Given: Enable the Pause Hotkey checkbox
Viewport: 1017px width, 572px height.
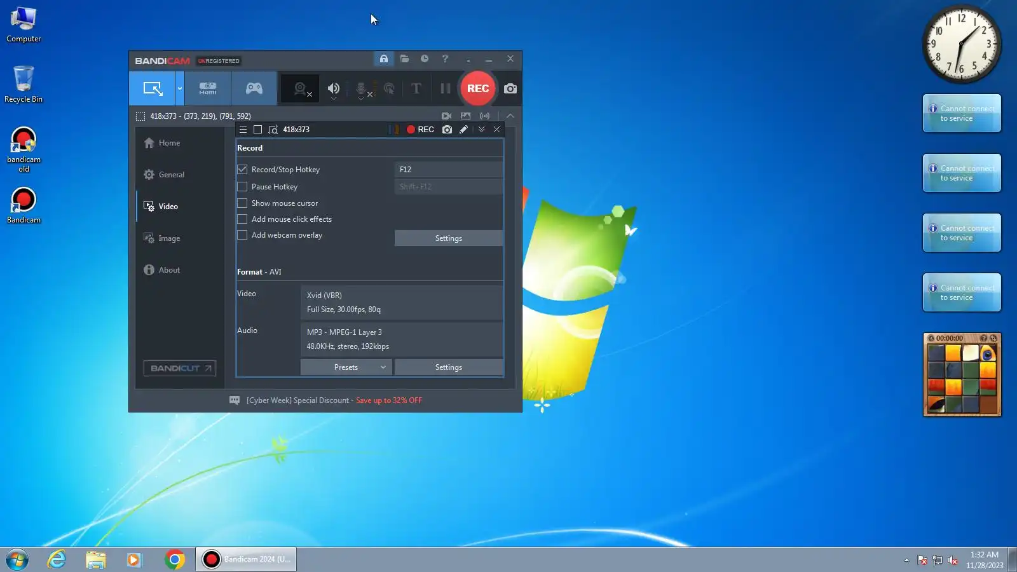Looking at the screenshot, I should click(x=242, y=187).
